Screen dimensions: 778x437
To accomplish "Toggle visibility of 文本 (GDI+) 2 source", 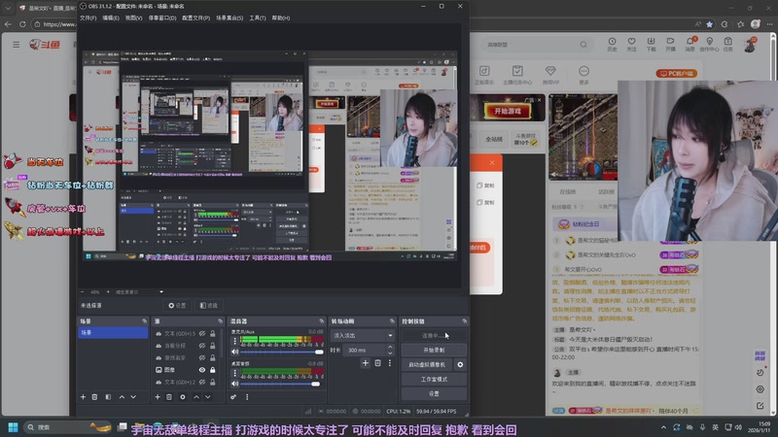I will click(202, 382).
